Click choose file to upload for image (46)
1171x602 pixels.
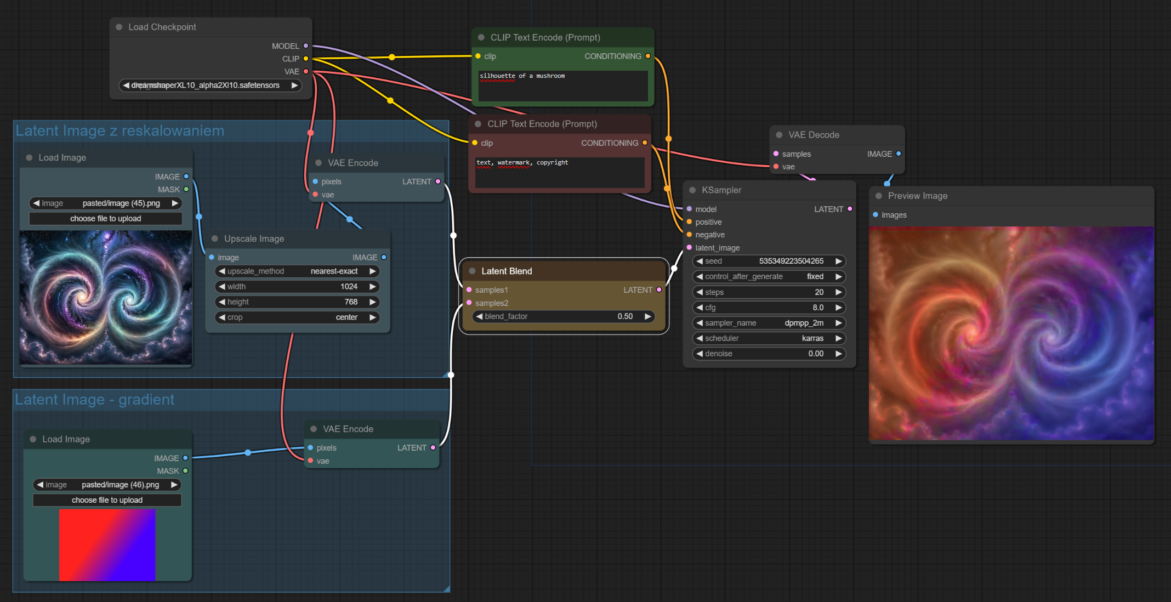(107, 500)
